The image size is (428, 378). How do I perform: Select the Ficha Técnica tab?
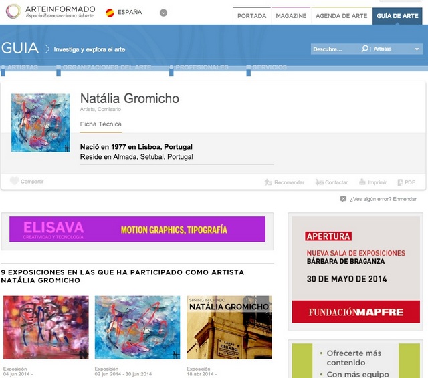[101, 124]
